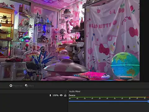Open source Properties with the gear button
149x112 pixels.
tap(16, 86)
